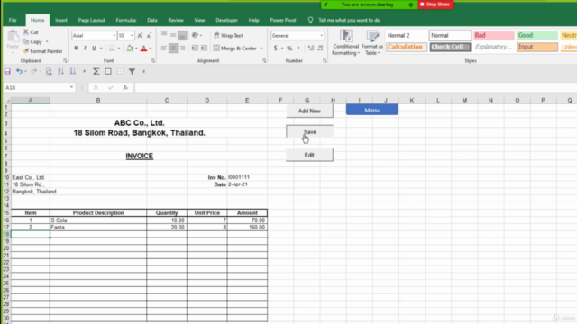The width and height of the screenshot is (577, 324).
Task: Open the Merge & Center dropdown arrow
Action: [x=261, y=48]
